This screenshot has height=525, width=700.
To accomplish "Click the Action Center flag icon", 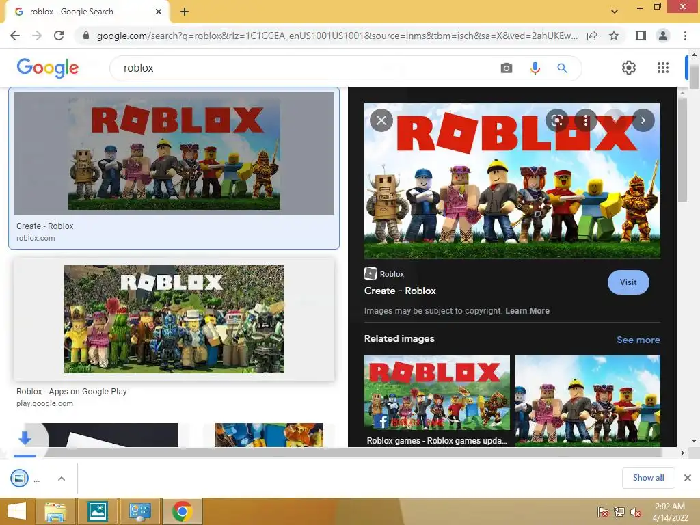I will pyautogui.click(x=603, y=512).
